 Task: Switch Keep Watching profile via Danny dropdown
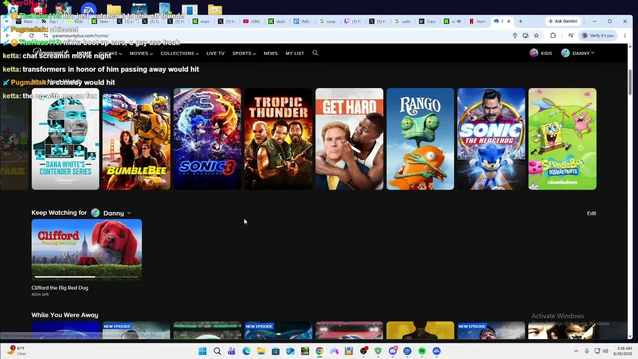tap(111, 213)
